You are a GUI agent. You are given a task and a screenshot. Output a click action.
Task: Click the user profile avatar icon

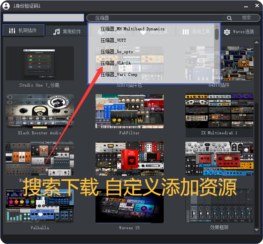coord(6,6)
